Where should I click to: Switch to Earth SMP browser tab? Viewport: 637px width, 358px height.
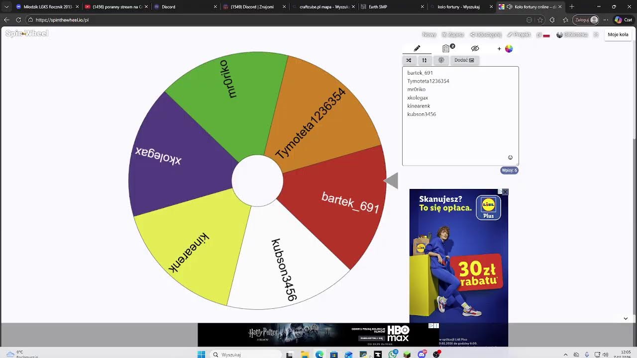(393, 7)
